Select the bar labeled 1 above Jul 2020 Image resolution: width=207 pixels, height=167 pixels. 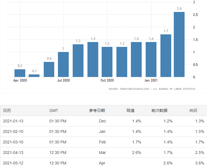[x=63, y=64]
